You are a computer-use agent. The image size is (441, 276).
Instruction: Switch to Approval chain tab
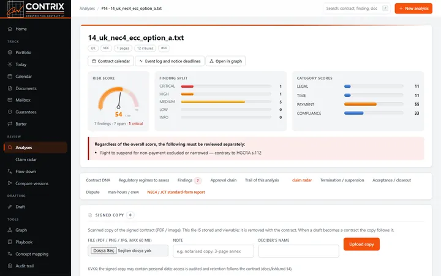[224, 180]
